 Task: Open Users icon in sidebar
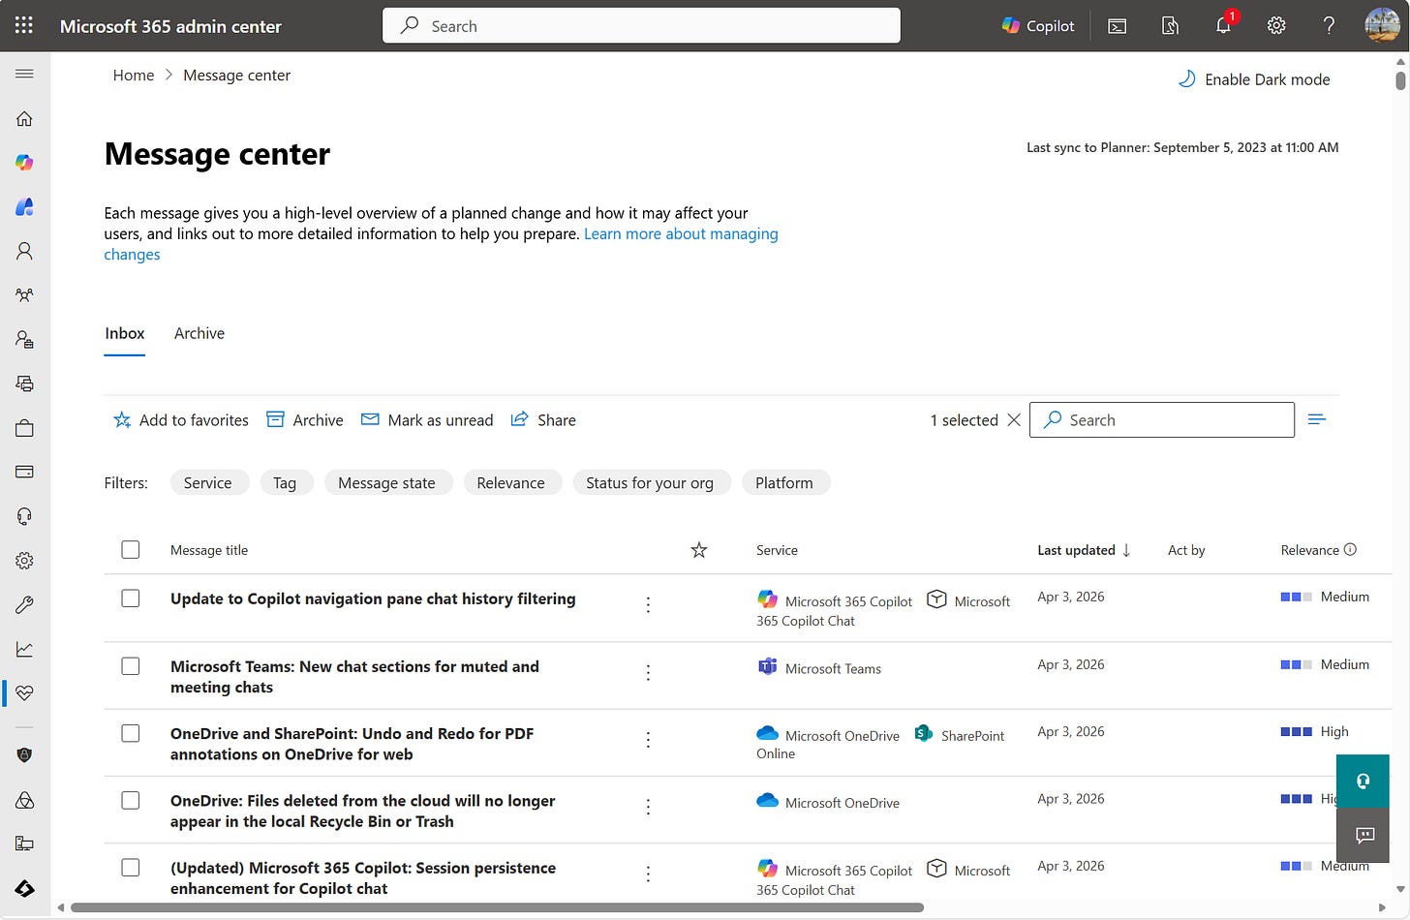(x=25, y=251)
